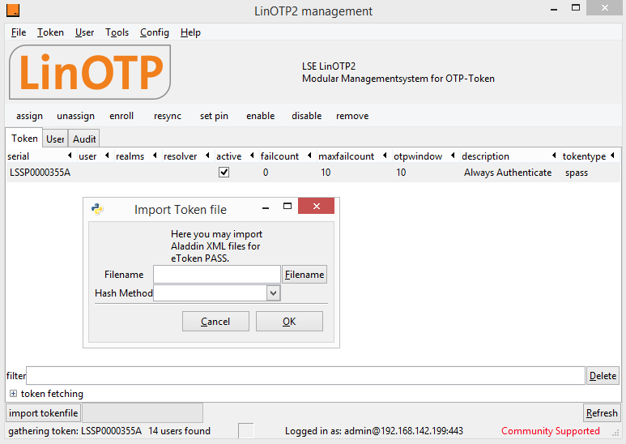Open the Help menu
This screenshot has height=444, width=626.
190,32
